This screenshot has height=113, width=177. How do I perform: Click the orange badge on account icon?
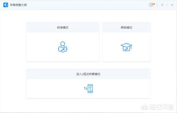click(x=153, y=4)
